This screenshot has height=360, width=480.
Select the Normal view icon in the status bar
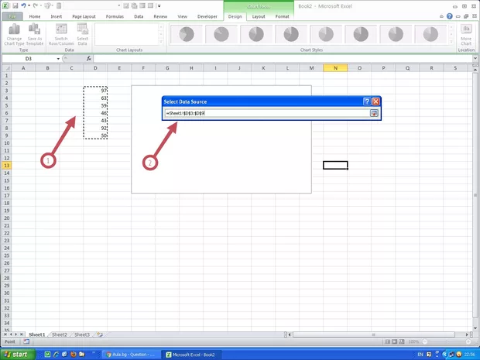[387, 341]
